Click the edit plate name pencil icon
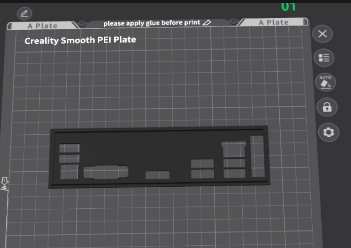Image resolution: width=351 pixels, height=248 pixels. (x=24, y=14)
